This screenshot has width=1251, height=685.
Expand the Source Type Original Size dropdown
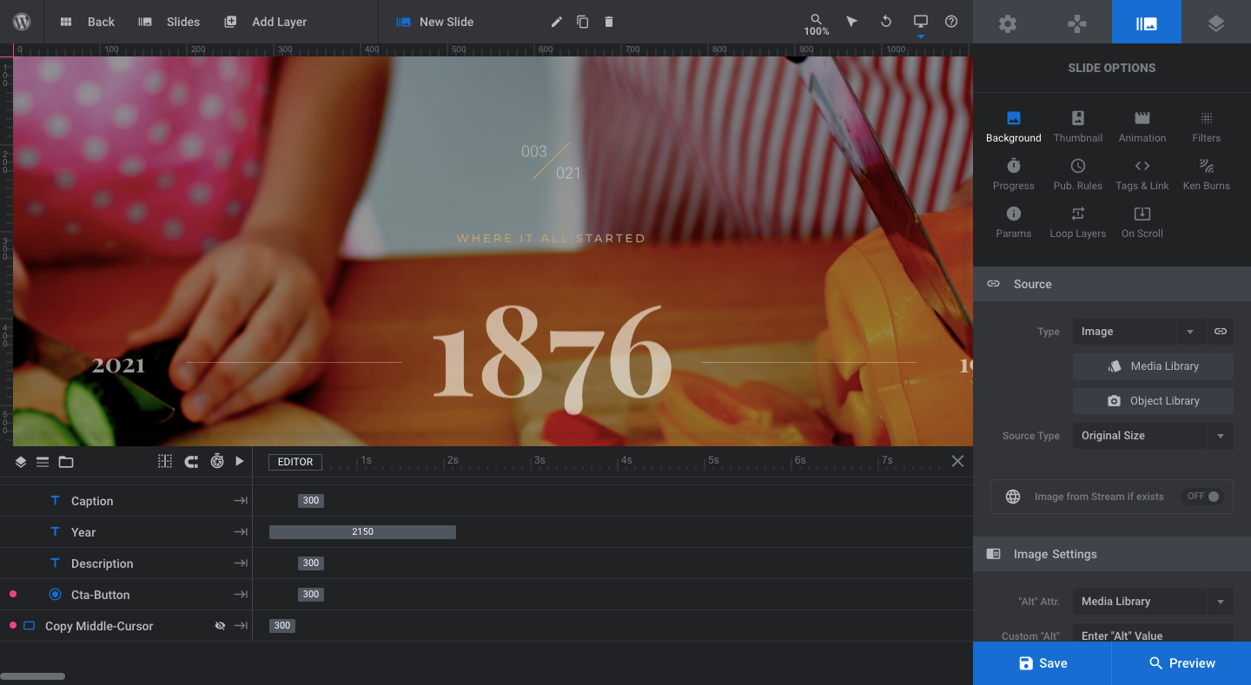[1153, 436]
